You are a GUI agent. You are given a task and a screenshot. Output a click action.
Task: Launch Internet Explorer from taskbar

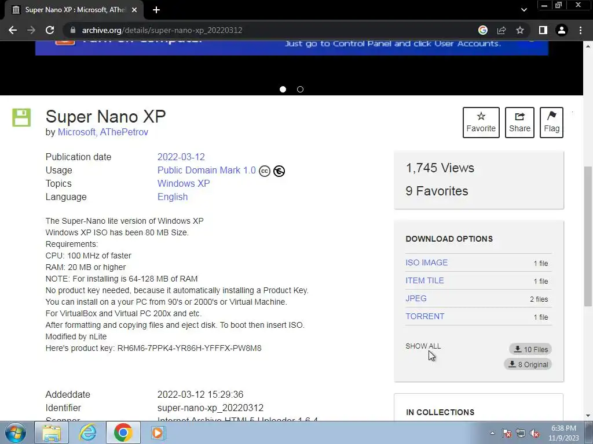(x=87, y=432)
